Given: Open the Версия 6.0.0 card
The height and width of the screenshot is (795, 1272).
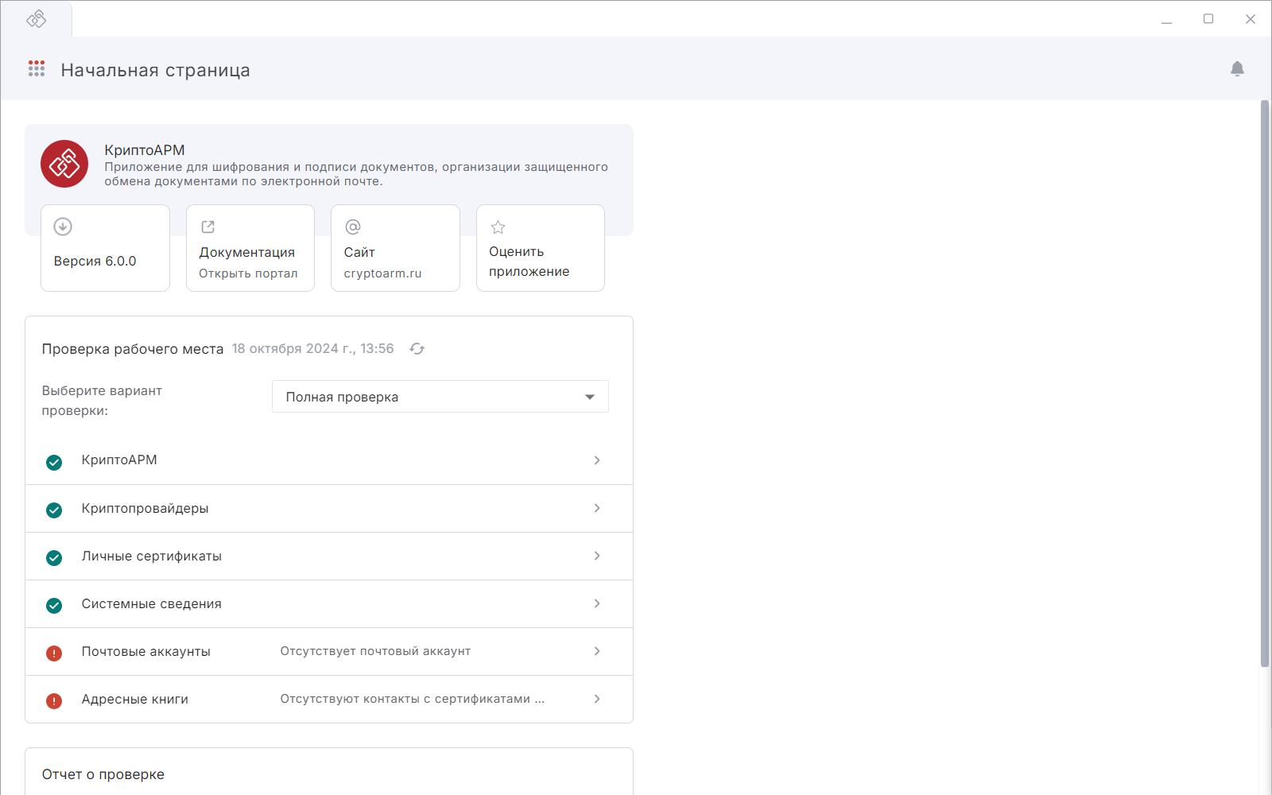Looking at the screenshot, I should 105,248.
